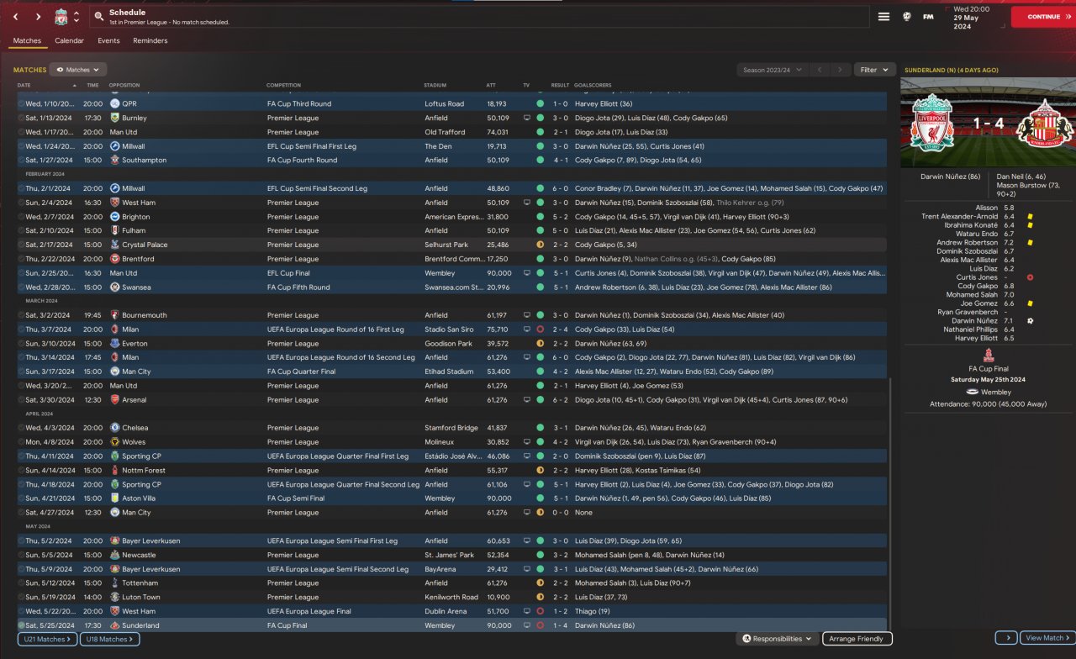This screenshot has height=659, width=1076.
Task: Open the world globe icon
Action: (x=906, y=17)
